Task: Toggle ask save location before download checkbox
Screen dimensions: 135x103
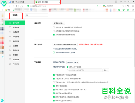Action: [x=54, y=75]
